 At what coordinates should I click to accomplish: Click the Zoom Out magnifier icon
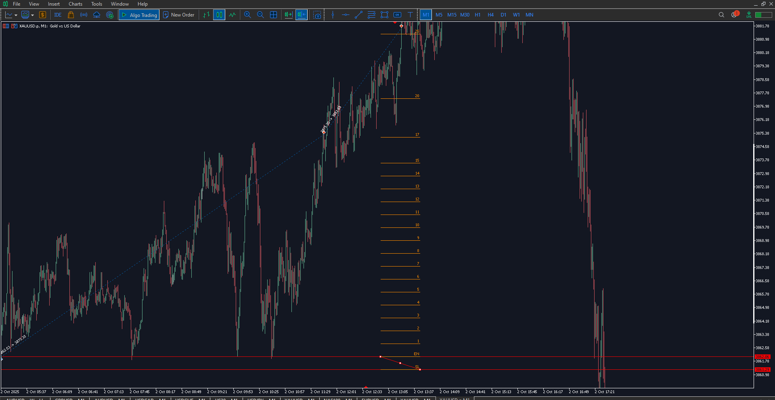[260, 15]
